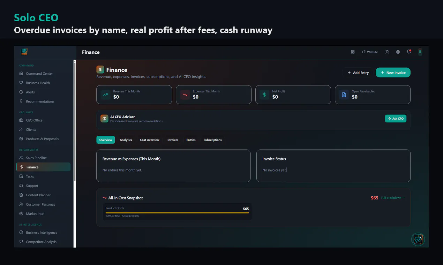Open the AI assistant robot bubble
This screenshot has width=443, height=265.
(418, 240)
